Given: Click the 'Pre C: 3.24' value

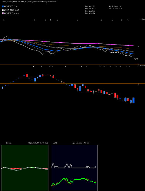Looking at the screenshot, I should coord(90,13).
